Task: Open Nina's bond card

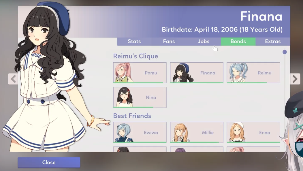Action: (140, 97)
